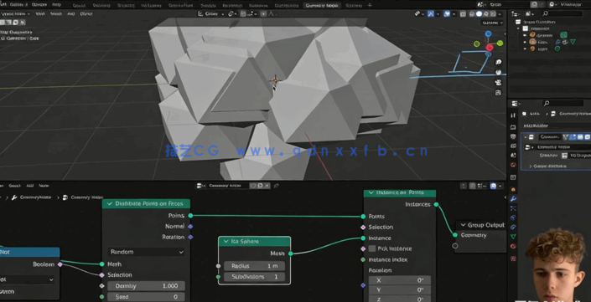Open the viewport Add menu
Viewport: 591px width, 302px height.
pyautogui.click(x=70, y=13)
